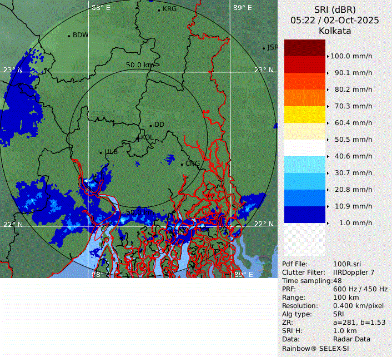Screen dimensions: 392x357
Task: Choose the dark blue 1.0 mm/h swatch
Action: click(305, 215)
